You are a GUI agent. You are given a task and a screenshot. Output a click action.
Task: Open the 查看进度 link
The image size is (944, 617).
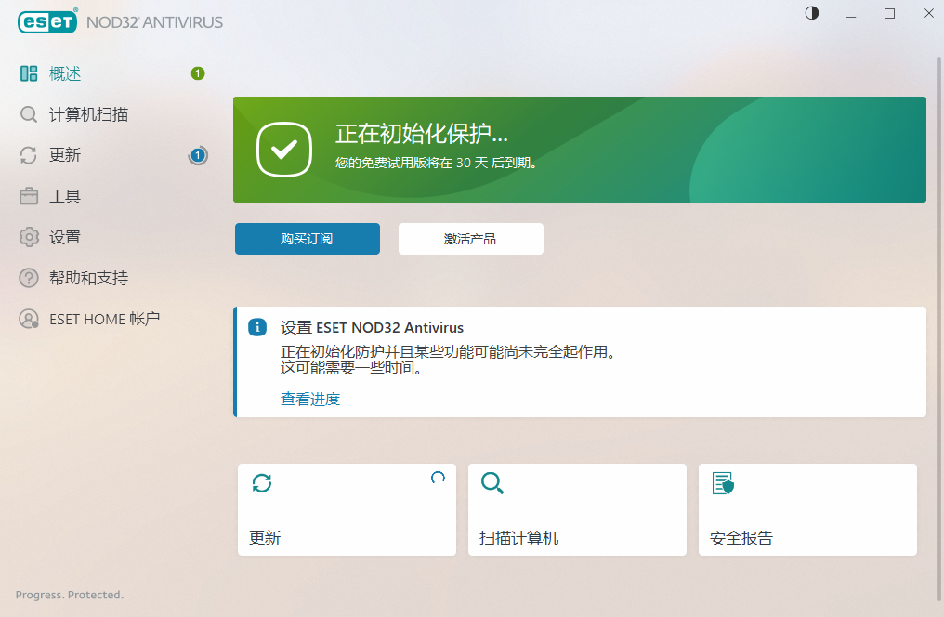tap(310, 399)
